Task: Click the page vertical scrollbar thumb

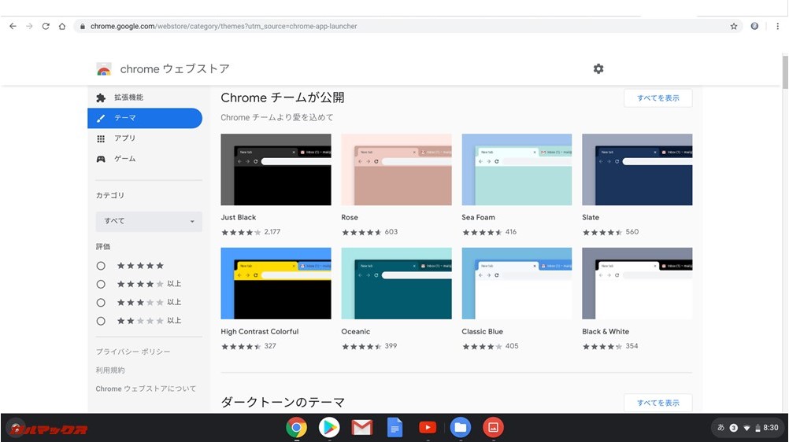Action: [785, 72]
